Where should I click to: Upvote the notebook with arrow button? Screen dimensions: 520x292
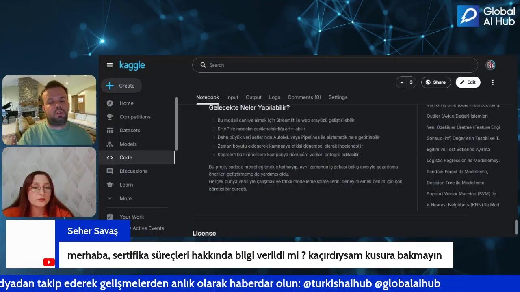pyautogui.click(x=402, y=82)
